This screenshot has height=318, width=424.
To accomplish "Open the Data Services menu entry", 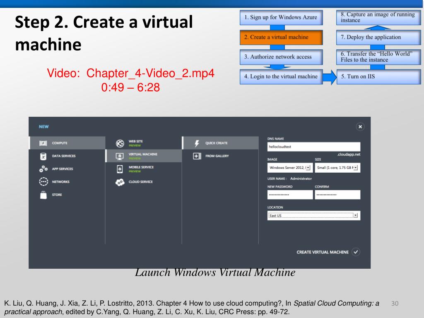I will click(x=67, y=156).
